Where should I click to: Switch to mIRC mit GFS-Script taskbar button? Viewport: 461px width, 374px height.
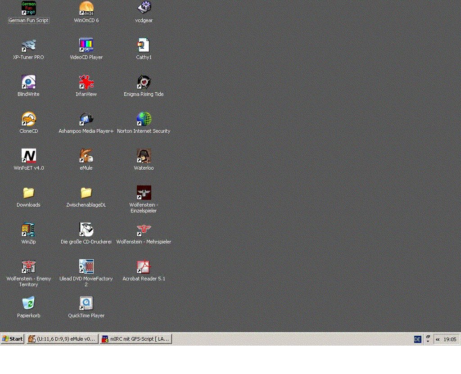tap(136, 339)
